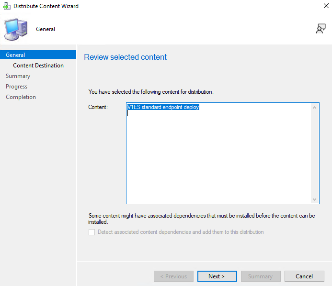Click the computer icon in the wizard header
Viewport: 332px width, 286px height.
(16, 29)
